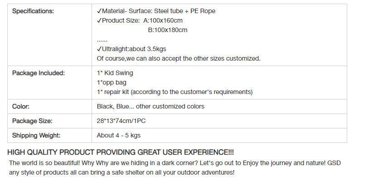This screenshot has width=388, height=180.
Task: Click the Package Size label
Action: point(32,121)
